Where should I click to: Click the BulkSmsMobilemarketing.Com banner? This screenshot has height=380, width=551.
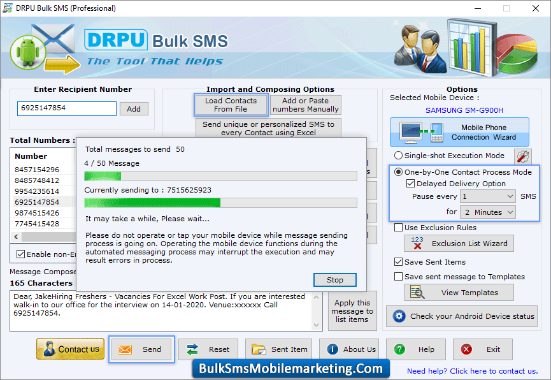tap(291, 369)
